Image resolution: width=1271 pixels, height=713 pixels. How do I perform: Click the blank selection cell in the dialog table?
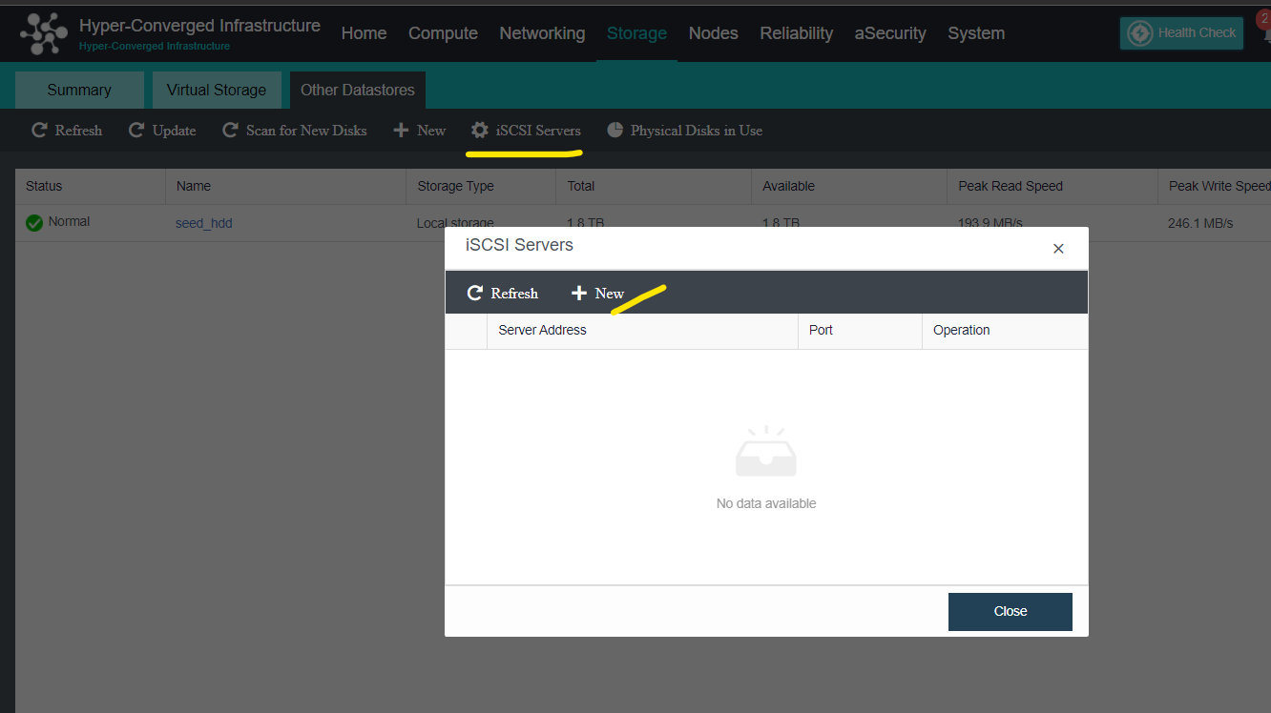coord(467,331)
